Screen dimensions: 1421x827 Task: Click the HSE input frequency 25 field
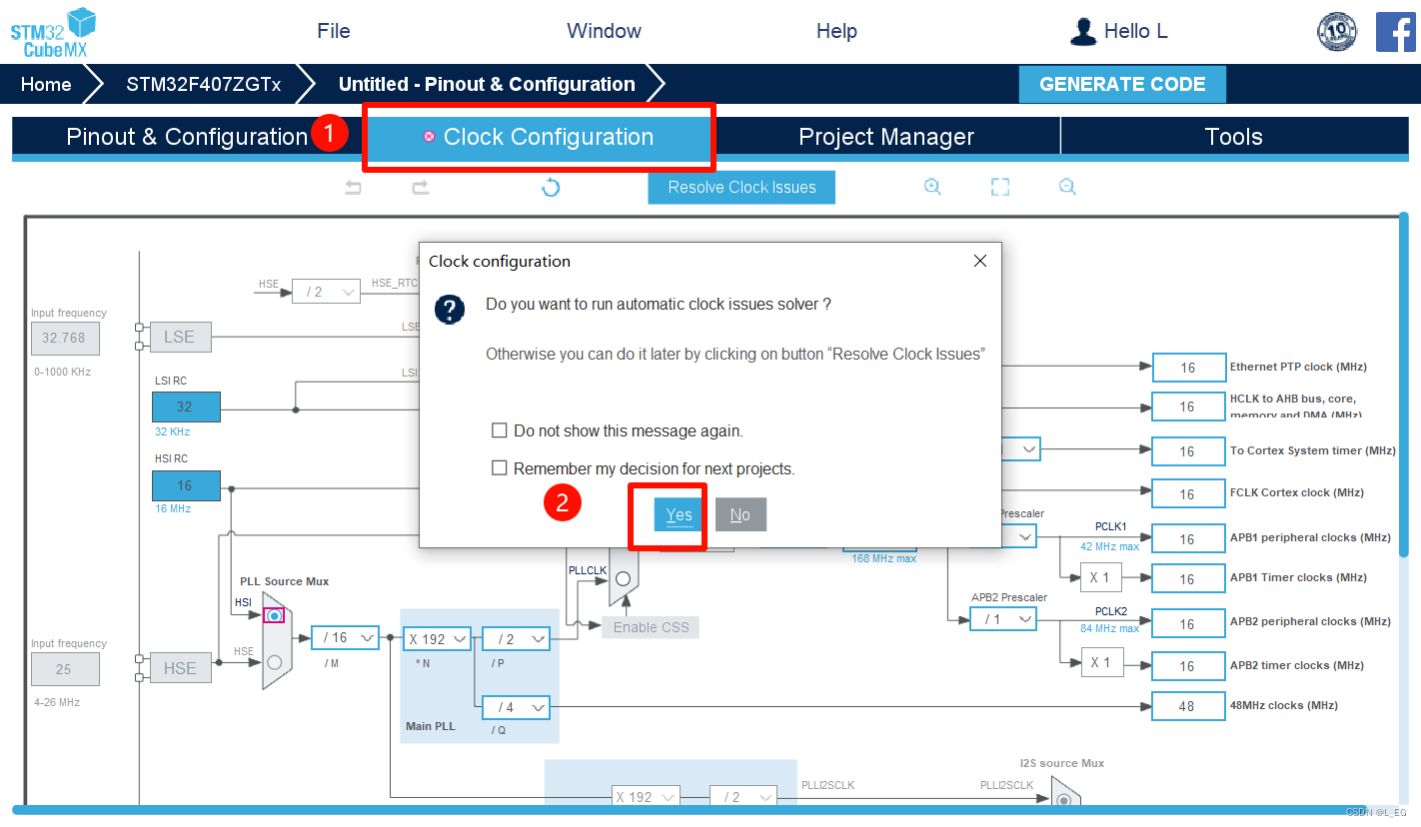click(x=65, y=669)
